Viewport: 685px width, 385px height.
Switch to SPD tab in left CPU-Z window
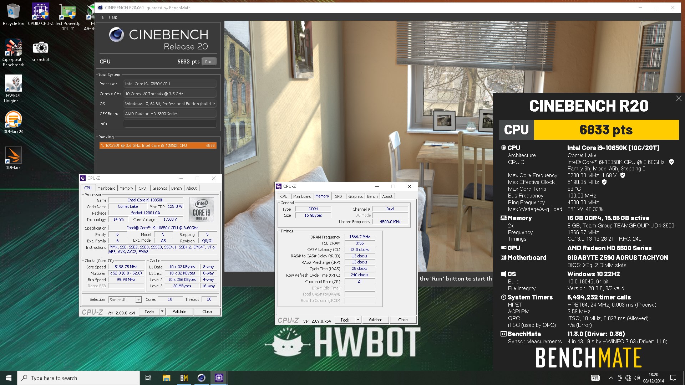142,188
